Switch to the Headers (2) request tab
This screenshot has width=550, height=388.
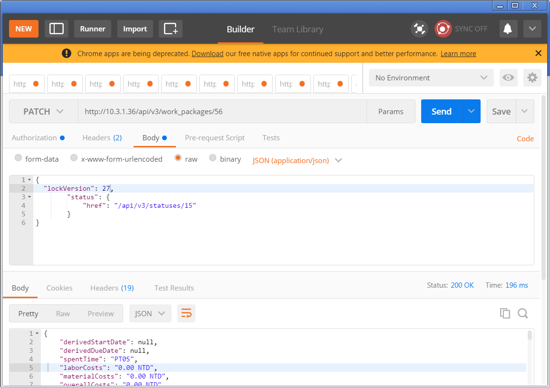point(102,138)
